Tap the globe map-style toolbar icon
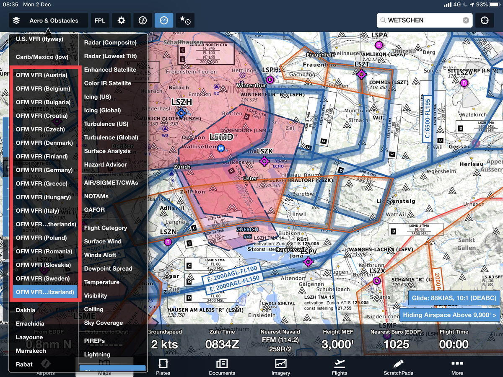 click(x=143, y=21)
